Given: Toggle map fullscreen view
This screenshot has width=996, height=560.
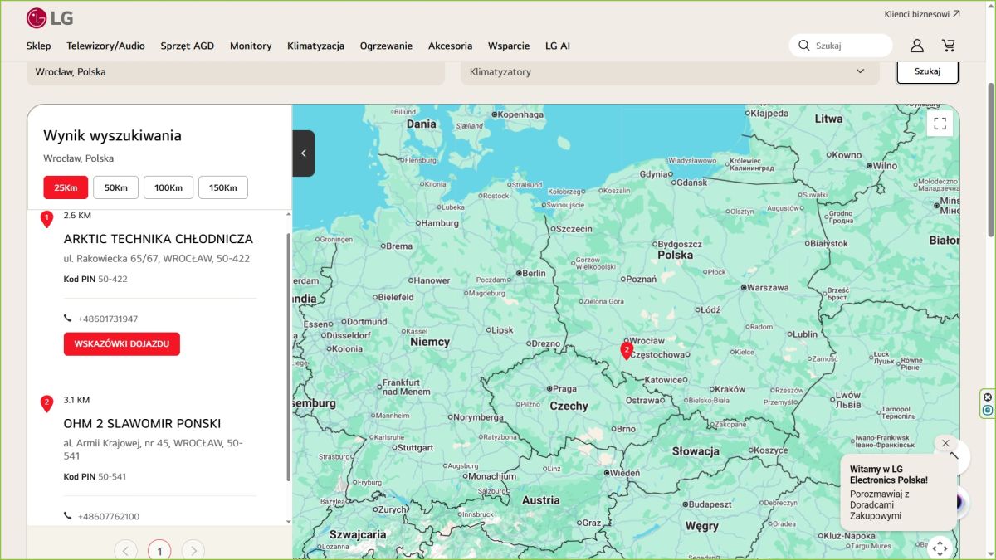Looking at the screenshot, I should 940,124.
